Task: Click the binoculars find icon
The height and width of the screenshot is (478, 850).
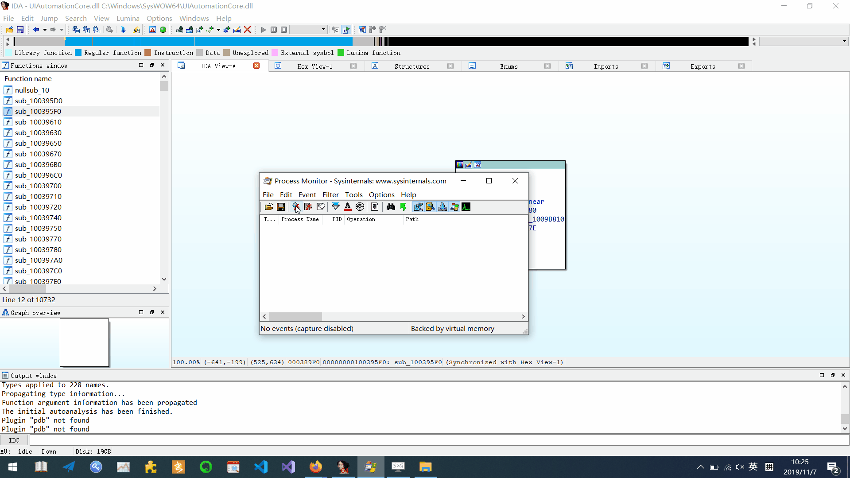Action: pos(391,207)
